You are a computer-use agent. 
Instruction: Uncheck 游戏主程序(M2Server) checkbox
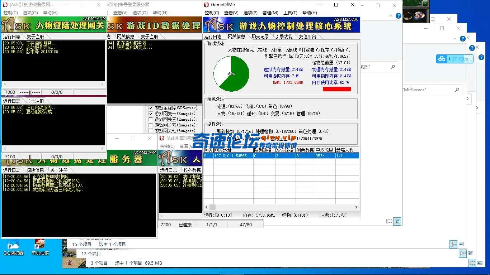click(151, 108)
